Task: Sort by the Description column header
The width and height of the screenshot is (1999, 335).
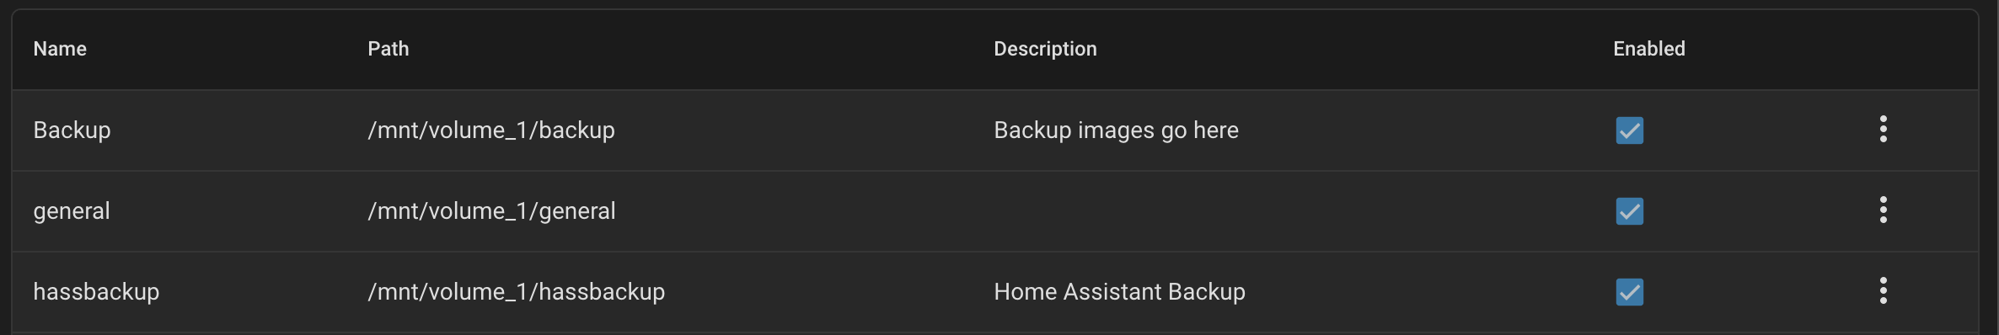Action: point(1045,49)
